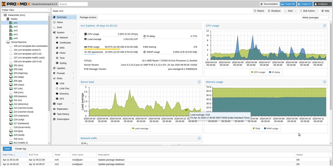Click the IO delay progress bar

[x=170, y=38]
